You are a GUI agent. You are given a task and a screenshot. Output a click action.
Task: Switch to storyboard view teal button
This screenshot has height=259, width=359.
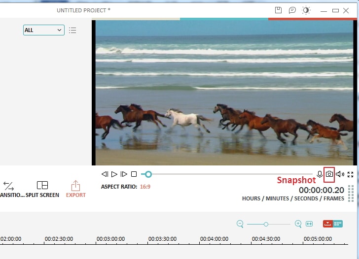pos(338,224)
